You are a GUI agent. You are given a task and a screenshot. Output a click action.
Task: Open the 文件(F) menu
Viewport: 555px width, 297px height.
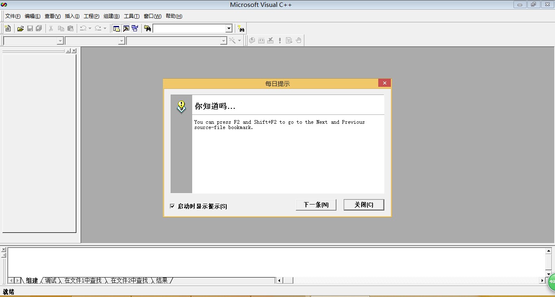(x=13, y=16)
